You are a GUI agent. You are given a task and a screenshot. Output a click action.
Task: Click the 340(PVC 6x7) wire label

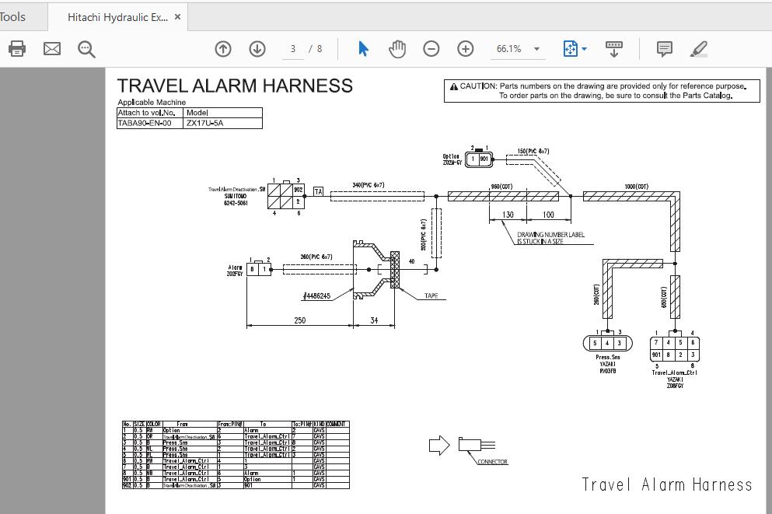[x=369, y=185]
